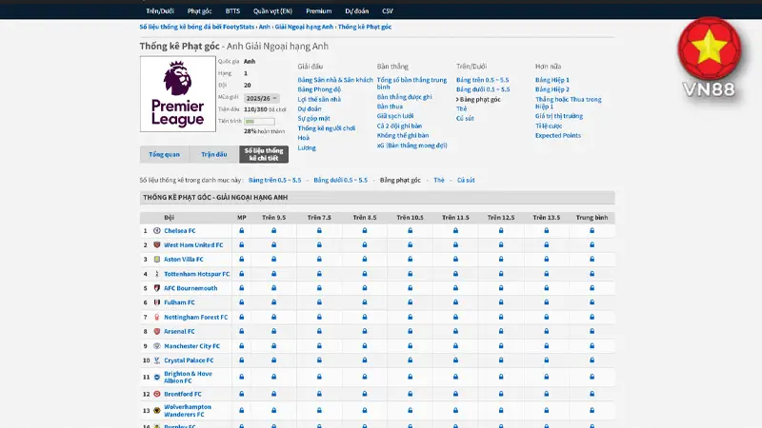Click the lock in Brentford's Trung bình column
The width and height of the screenshot is (762, 428).
click(x=592, y=394)
